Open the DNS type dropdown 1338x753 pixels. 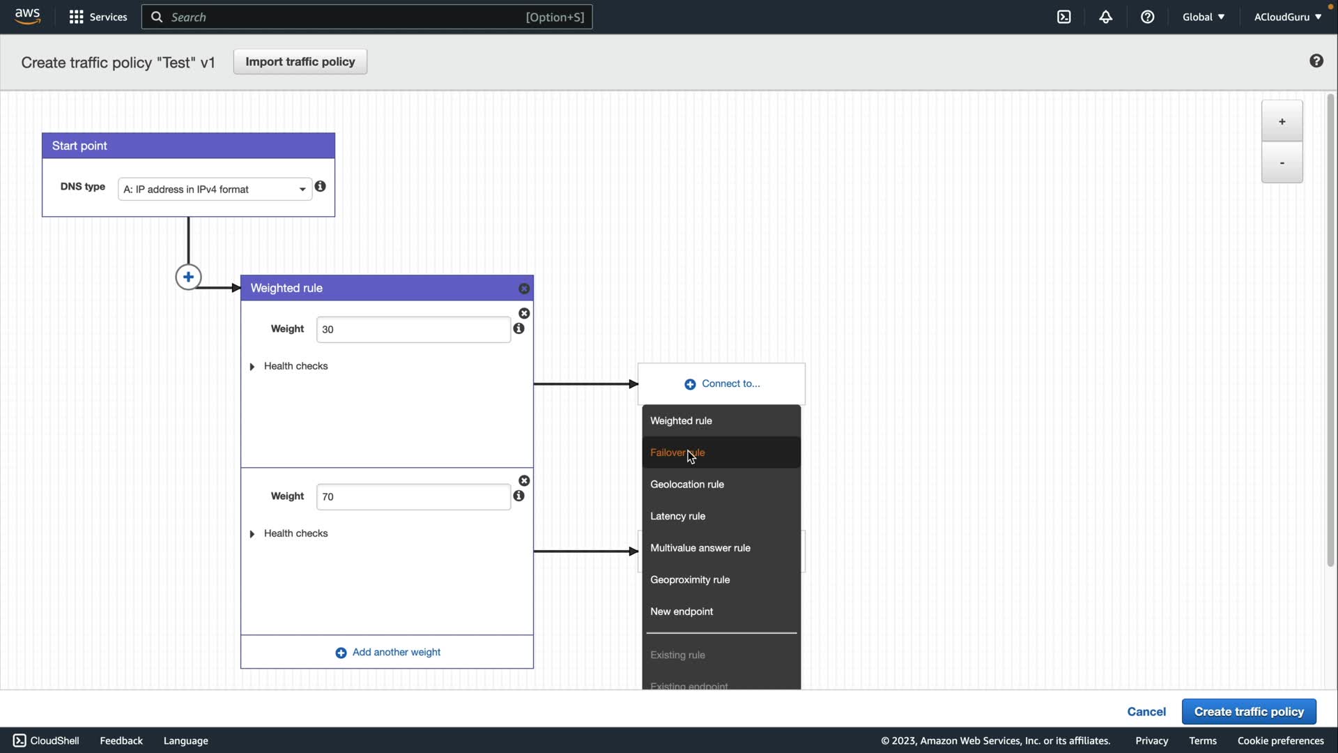(x=215, y=190)
